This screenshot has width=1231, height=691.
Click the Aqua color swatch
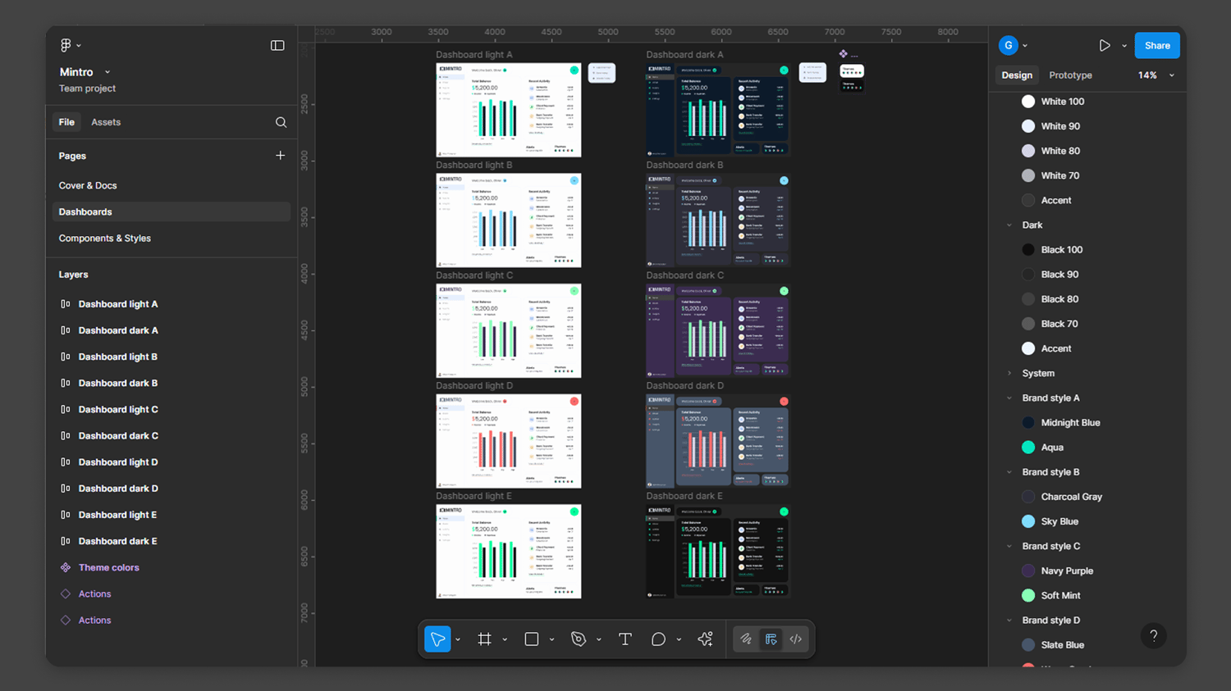click(x=1028, y=448)
